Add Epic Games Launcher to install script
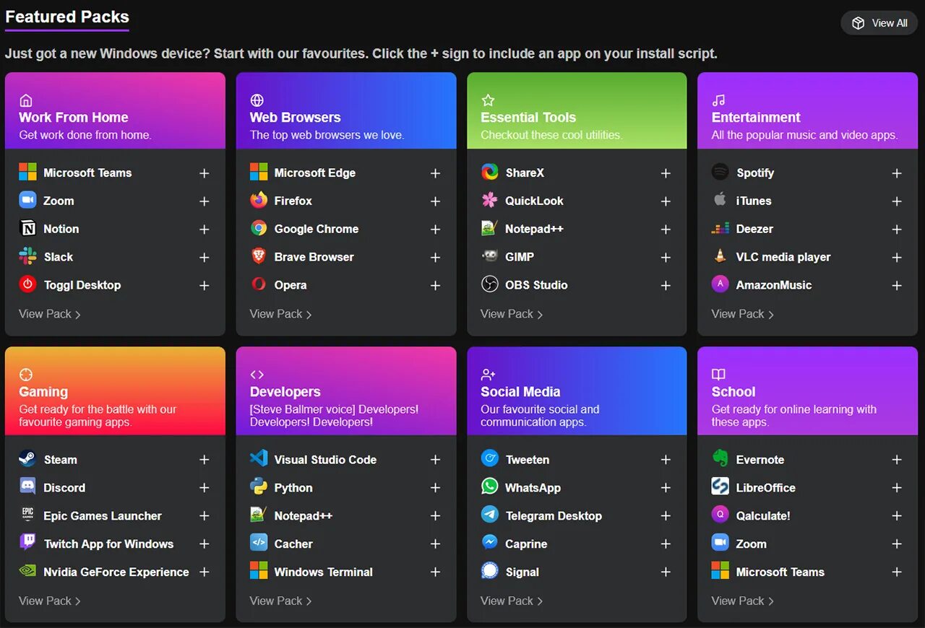Image resolution: width=925 pixels, height=628 pixels. pyautogui.click(x=205, y=516)
